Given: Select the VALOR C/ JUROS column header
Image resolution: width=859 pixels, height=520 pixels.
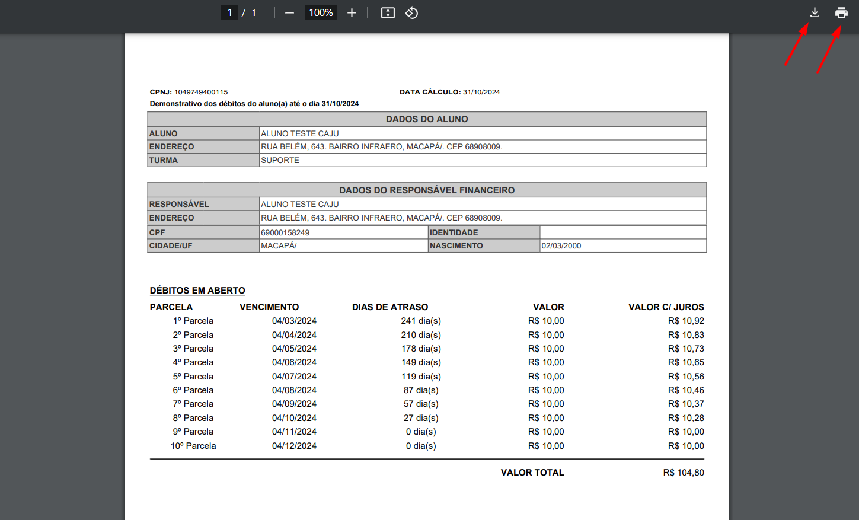Looking at the screenshot, I should point(666,307).
